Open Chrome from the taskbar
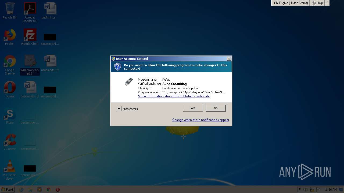This screenshot has height=193, width=344. (48, 190)
